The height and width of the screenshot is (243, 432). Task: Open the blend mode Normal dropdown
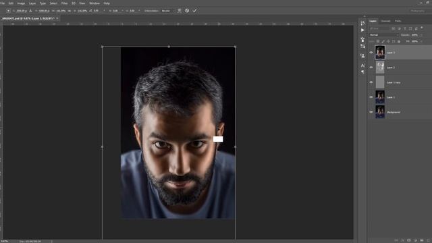384,35
